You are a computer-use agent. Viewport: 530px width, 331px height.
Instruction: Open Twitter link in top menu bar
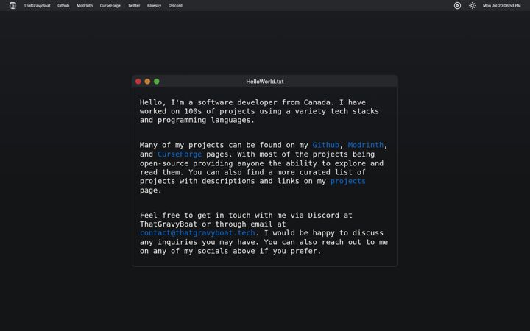[x=134, y=6]
